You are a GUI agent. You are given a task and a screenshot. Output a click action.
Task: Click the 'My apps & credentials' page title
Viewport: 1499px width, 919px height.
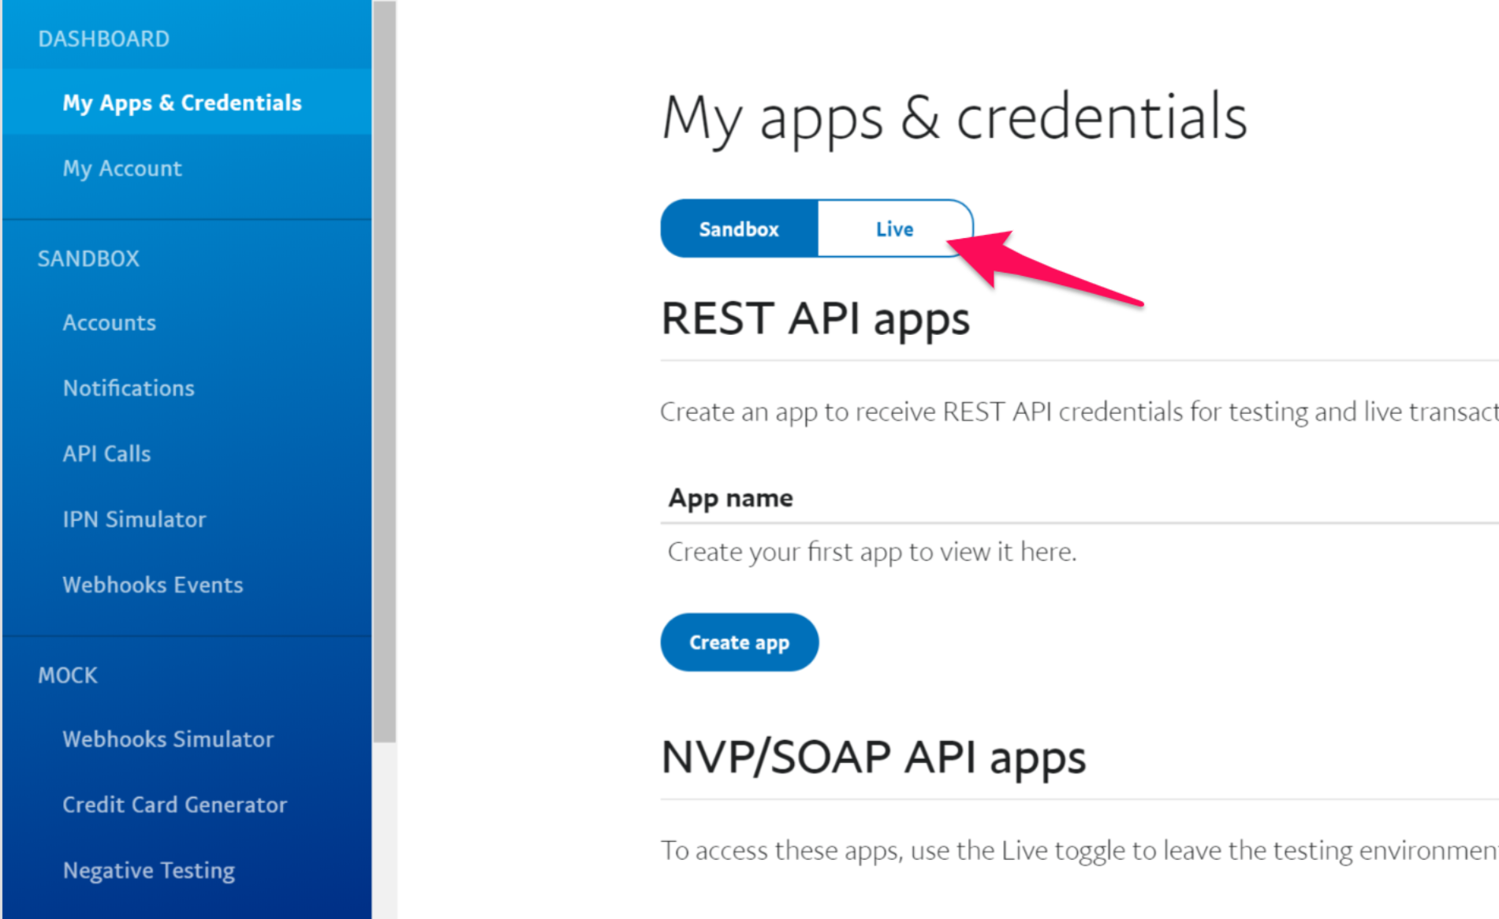point(954,117)
